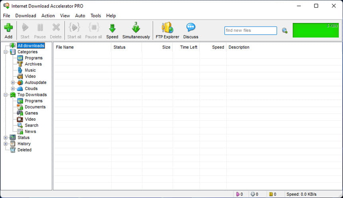The width and height of the screenshot is (343, 198).
Task: Select the Autoupdate category
Action: point(35,82)
